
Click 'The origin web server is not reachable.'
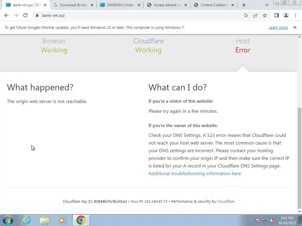click(x=47, y=102)
